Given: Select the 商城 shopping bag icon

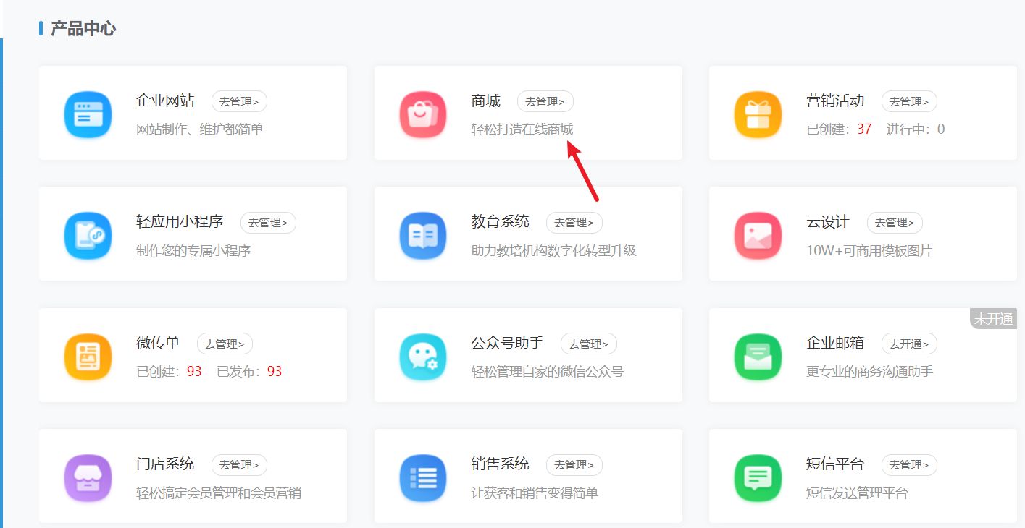Looking at the screenshot, I should click(x=423, y=114).
